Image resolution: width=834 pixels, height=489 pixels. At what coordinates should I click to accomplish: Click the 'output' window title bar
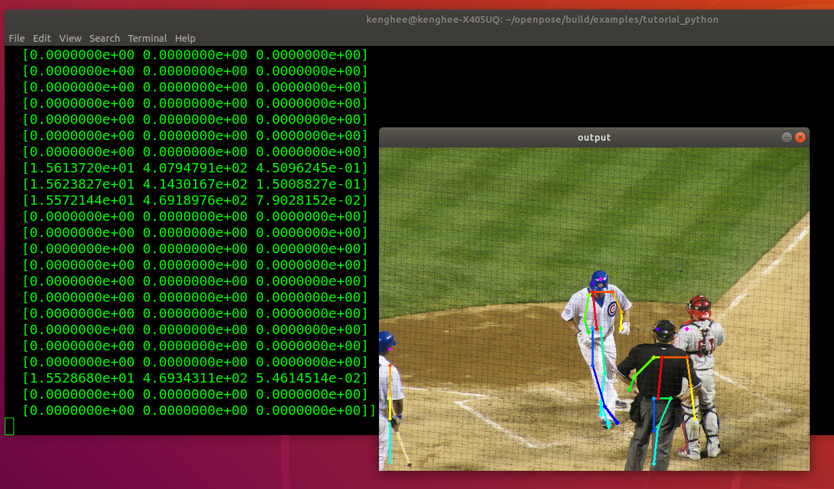click(594, 137)
